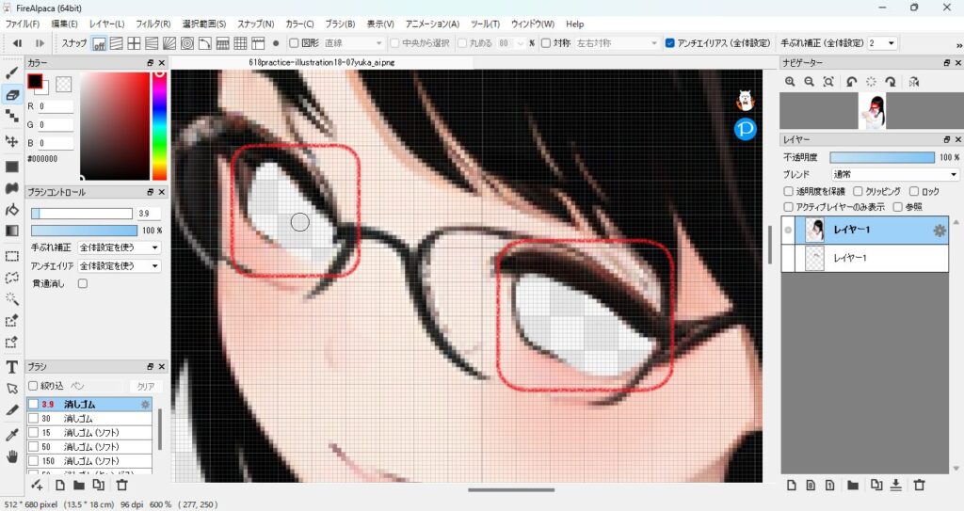Open the レイヤー menu

[x=106, y=24]
